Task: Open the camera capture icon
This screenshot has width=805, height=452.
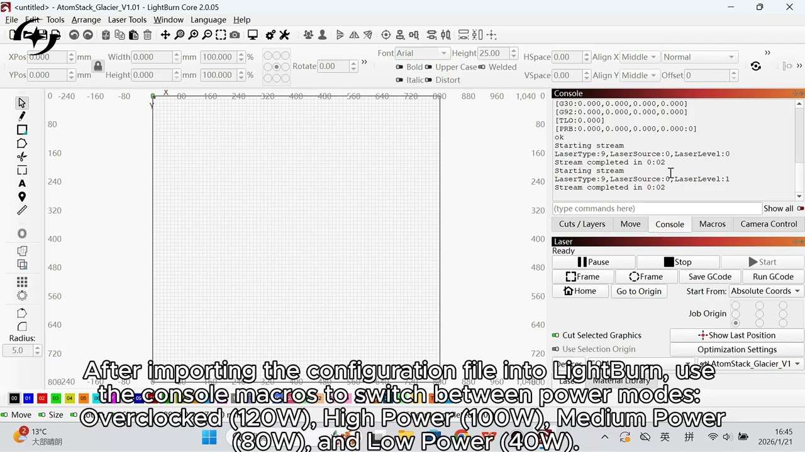Action: coord(235,35)
